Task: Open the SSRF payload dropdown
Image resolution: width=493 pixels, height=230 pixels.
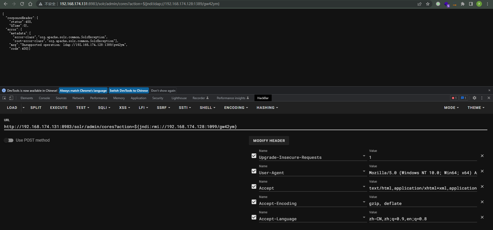Action: pyautogui.click(x=163, y=108)
